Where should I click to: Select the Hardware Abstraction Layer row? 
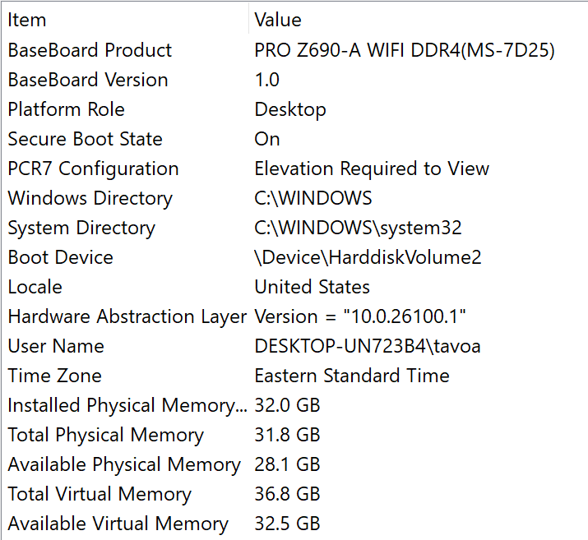pos(127,316)
